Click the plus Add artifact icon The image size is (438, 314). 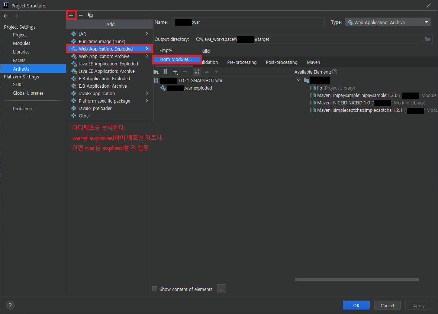[71, 15]
